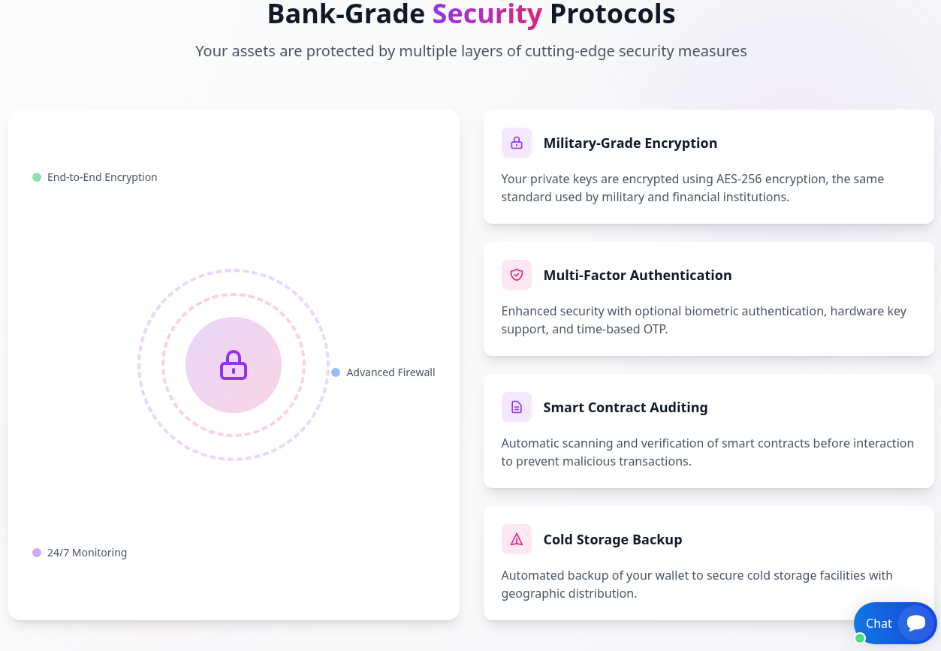Click the shield check icon for Multi-Factor Authentication

[516, 275]
